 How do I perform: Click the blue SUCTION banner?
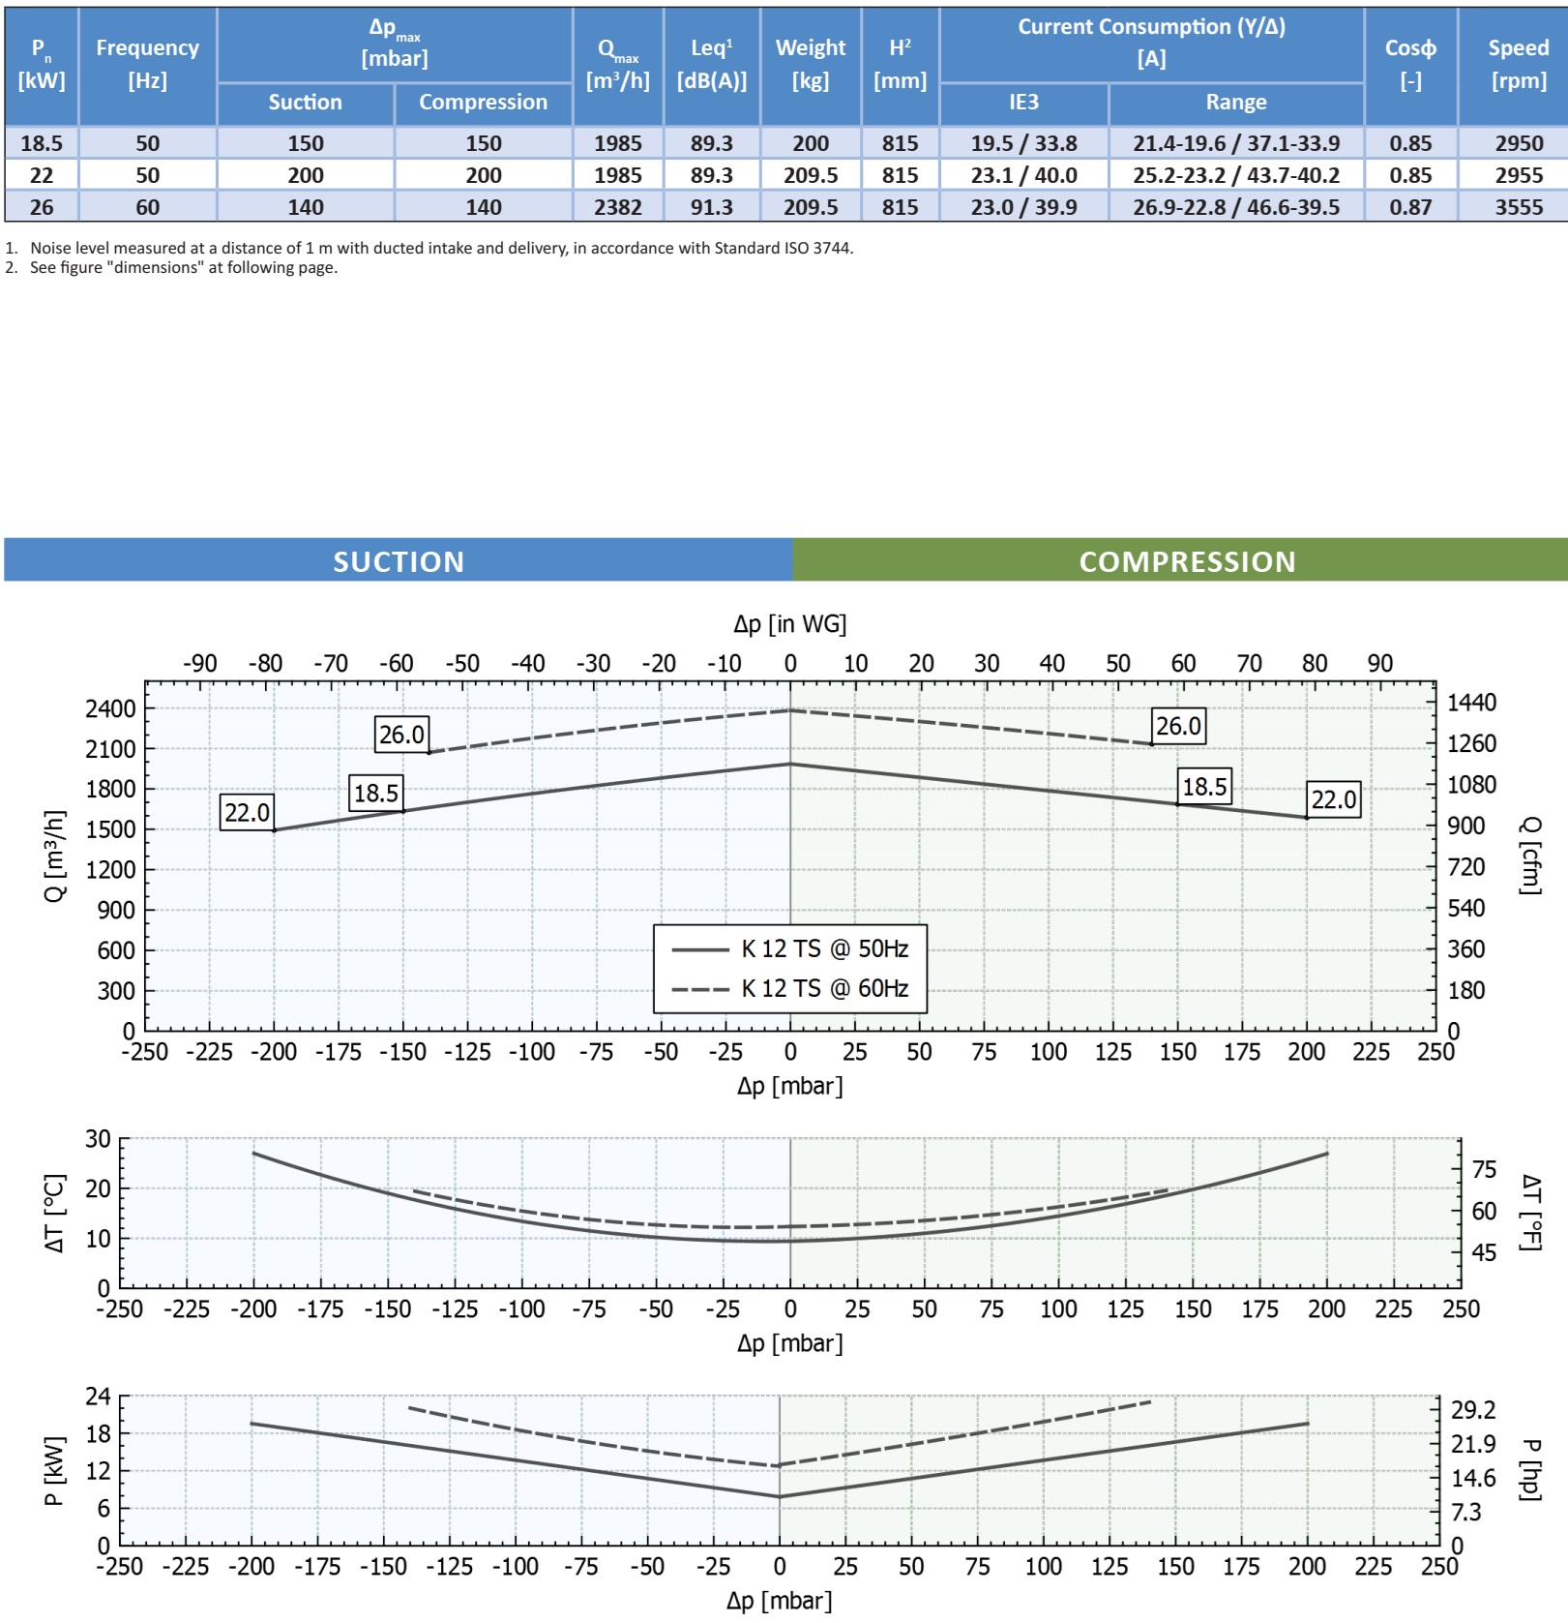(x=399, y=561)
